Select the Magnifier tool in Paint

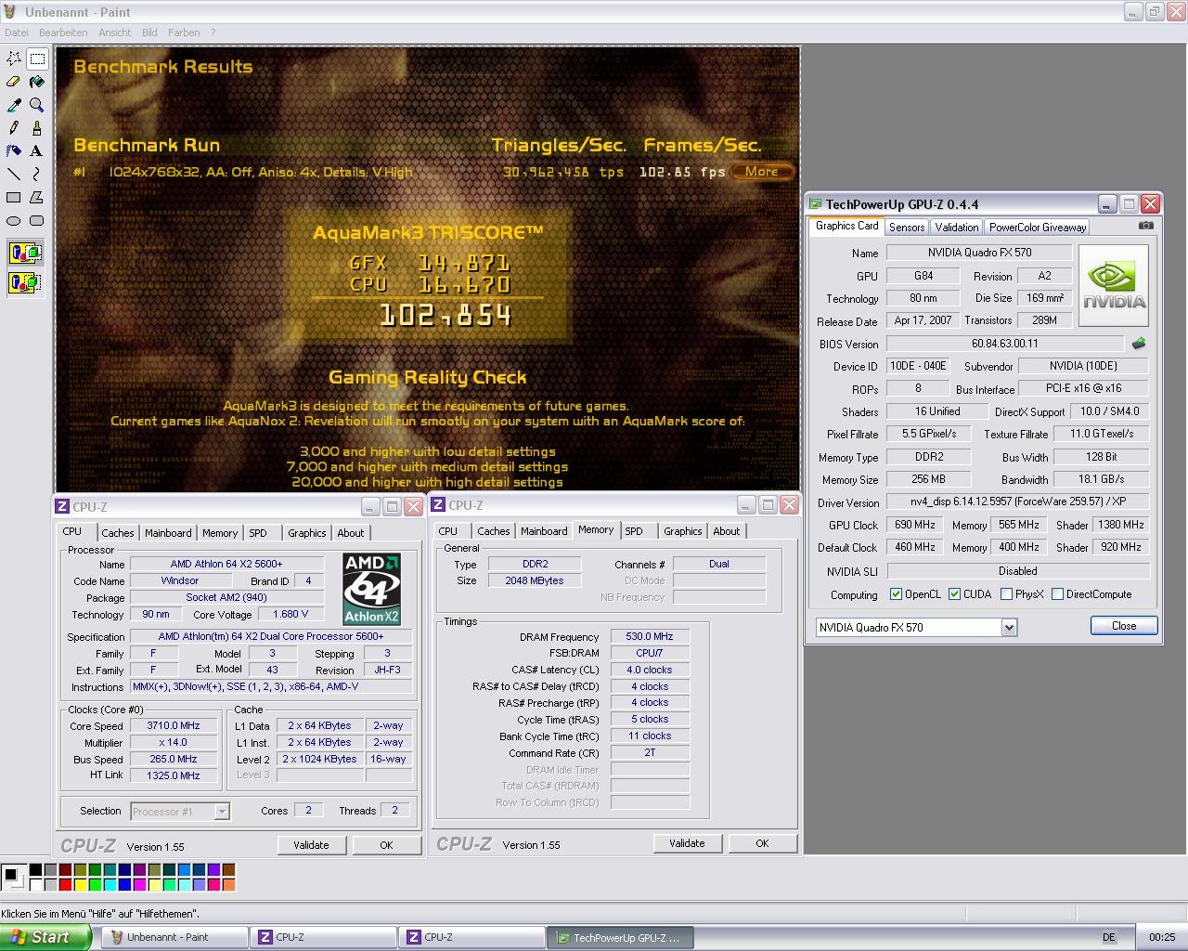point(37,105)
